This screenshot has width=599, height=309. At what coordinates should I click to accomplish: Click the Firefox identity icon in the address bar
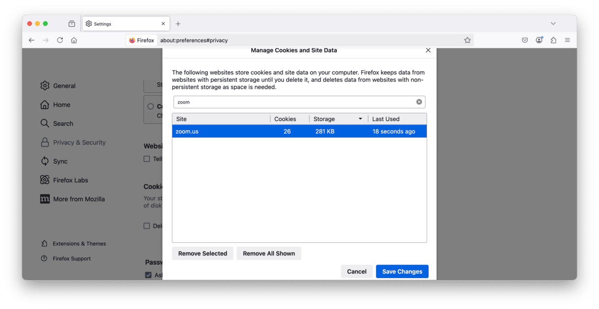[141, 40]
